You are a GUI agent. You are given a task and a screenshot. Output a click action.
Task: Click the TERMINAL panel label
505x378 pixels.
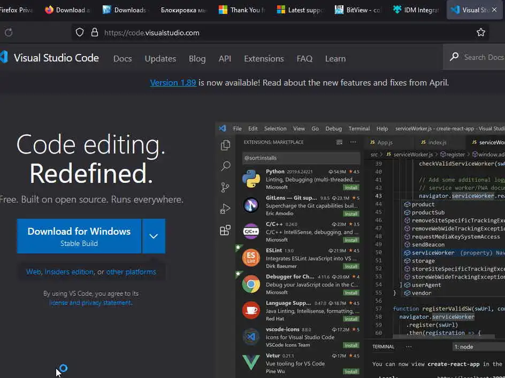coord(383,347)
